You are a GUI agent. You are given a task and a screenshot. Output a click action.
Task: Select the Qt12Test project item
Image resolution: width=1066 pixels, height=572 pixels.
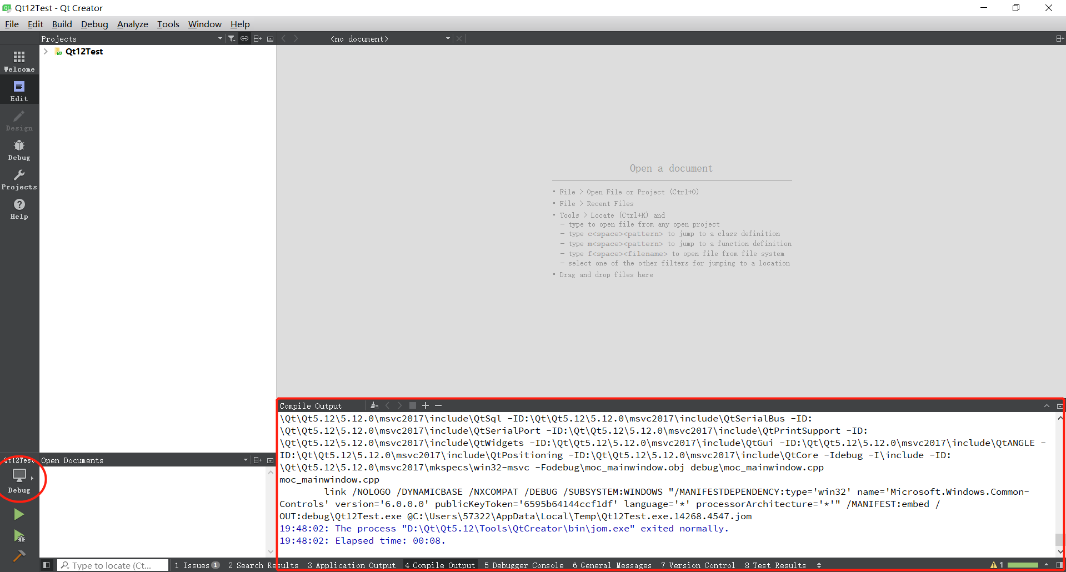tap(84, 51)
